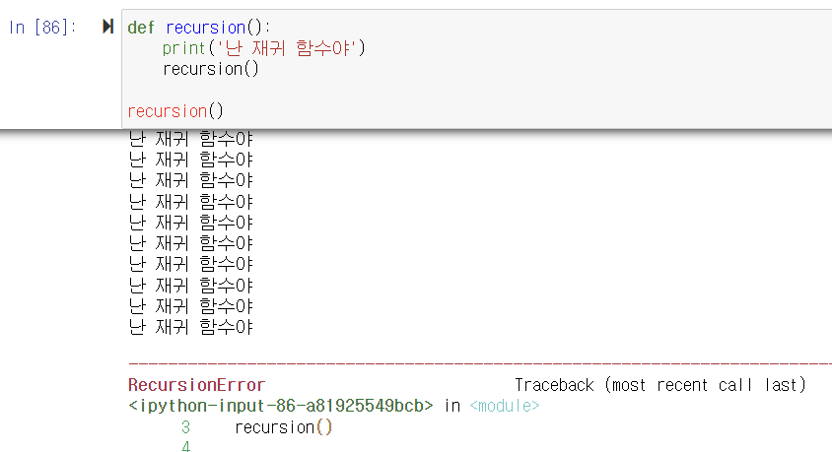Click the ipython-input-86-a81925549bcb file reference

(281, 406)
